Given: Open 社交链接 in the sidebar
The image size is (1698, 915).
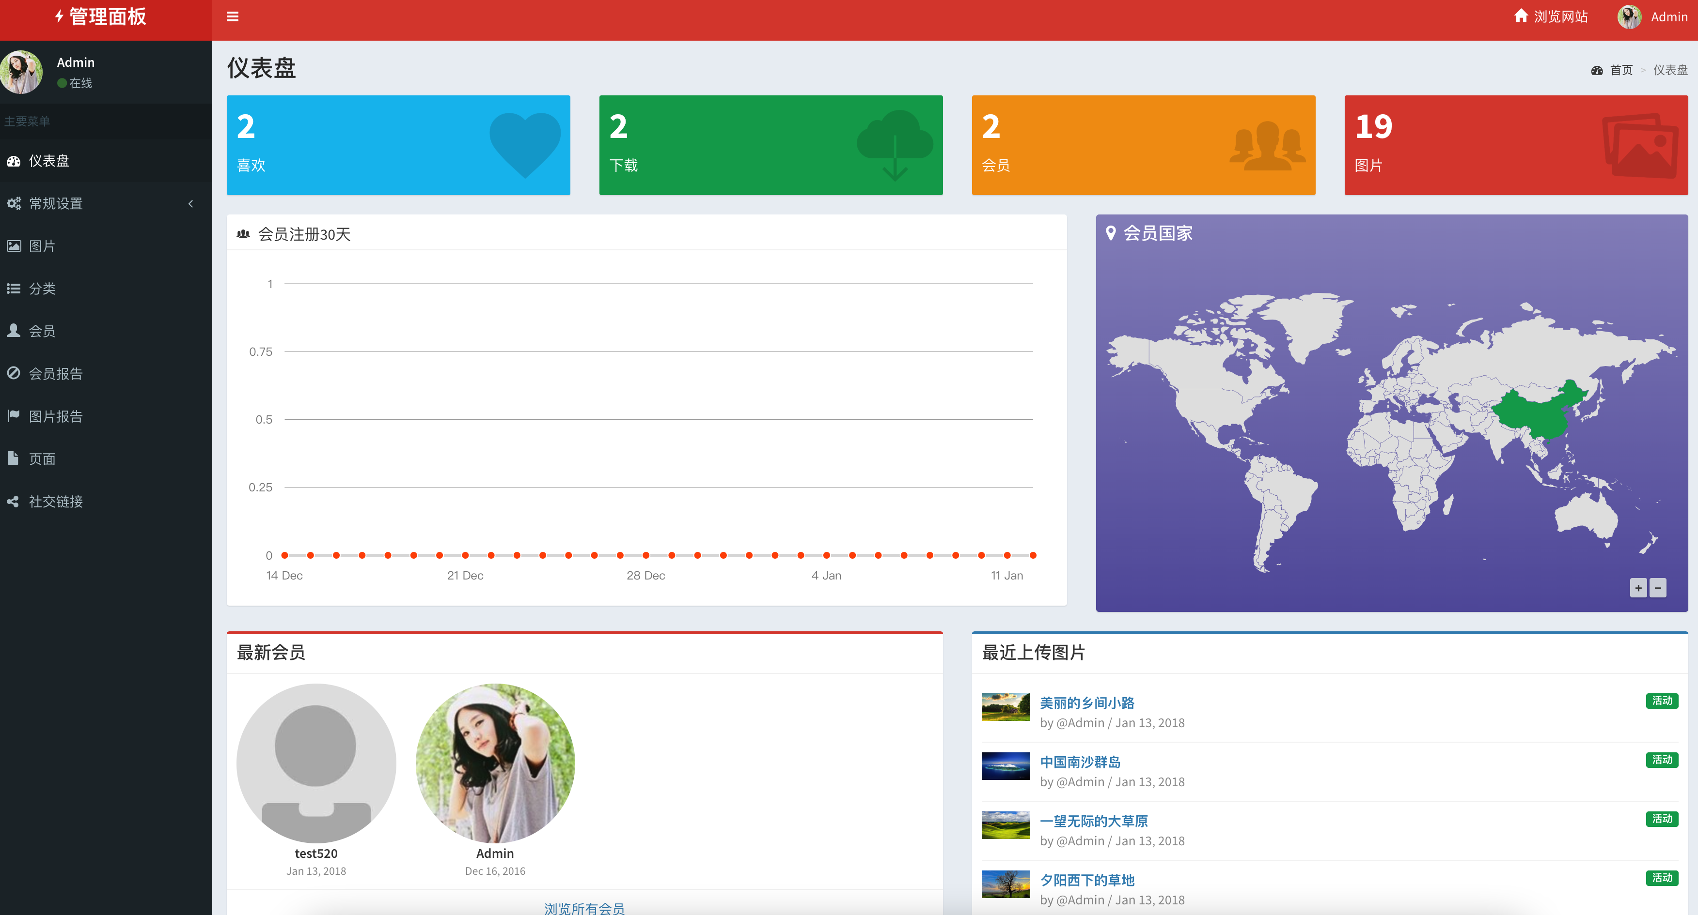Looking at the screenshot, I should click(x=106, y=502).
